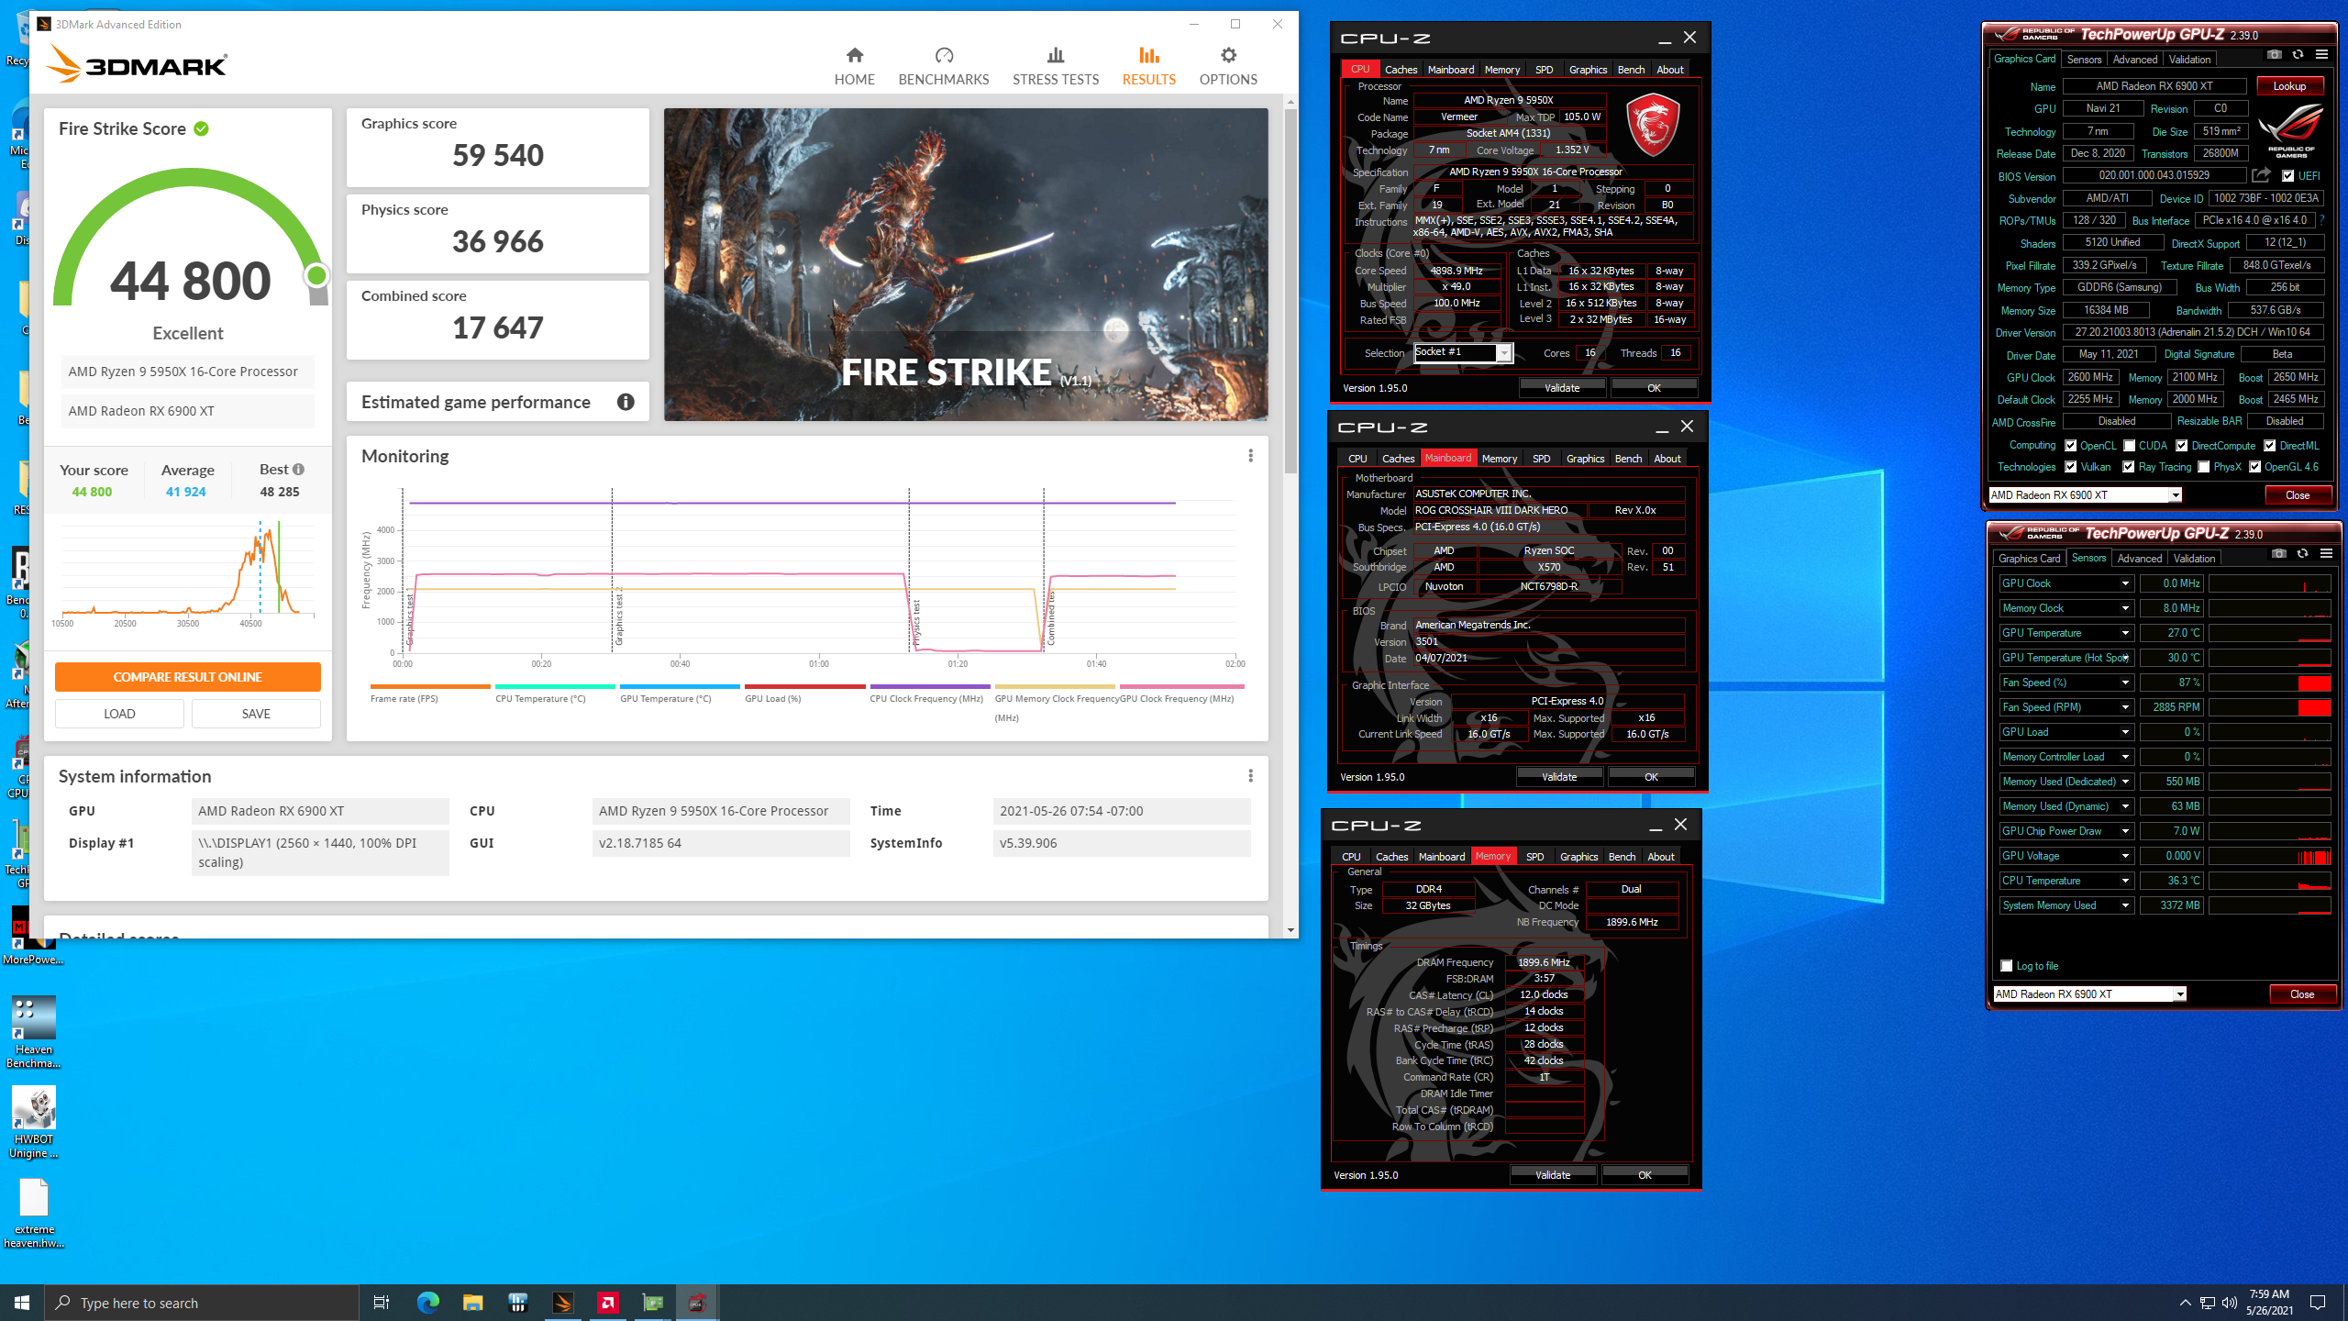Toggle the Vulkan checkbox in GPU-Z
Image resolution: width=2348 pixels, height=1321 pixels.
click(x=2070, y=467)
